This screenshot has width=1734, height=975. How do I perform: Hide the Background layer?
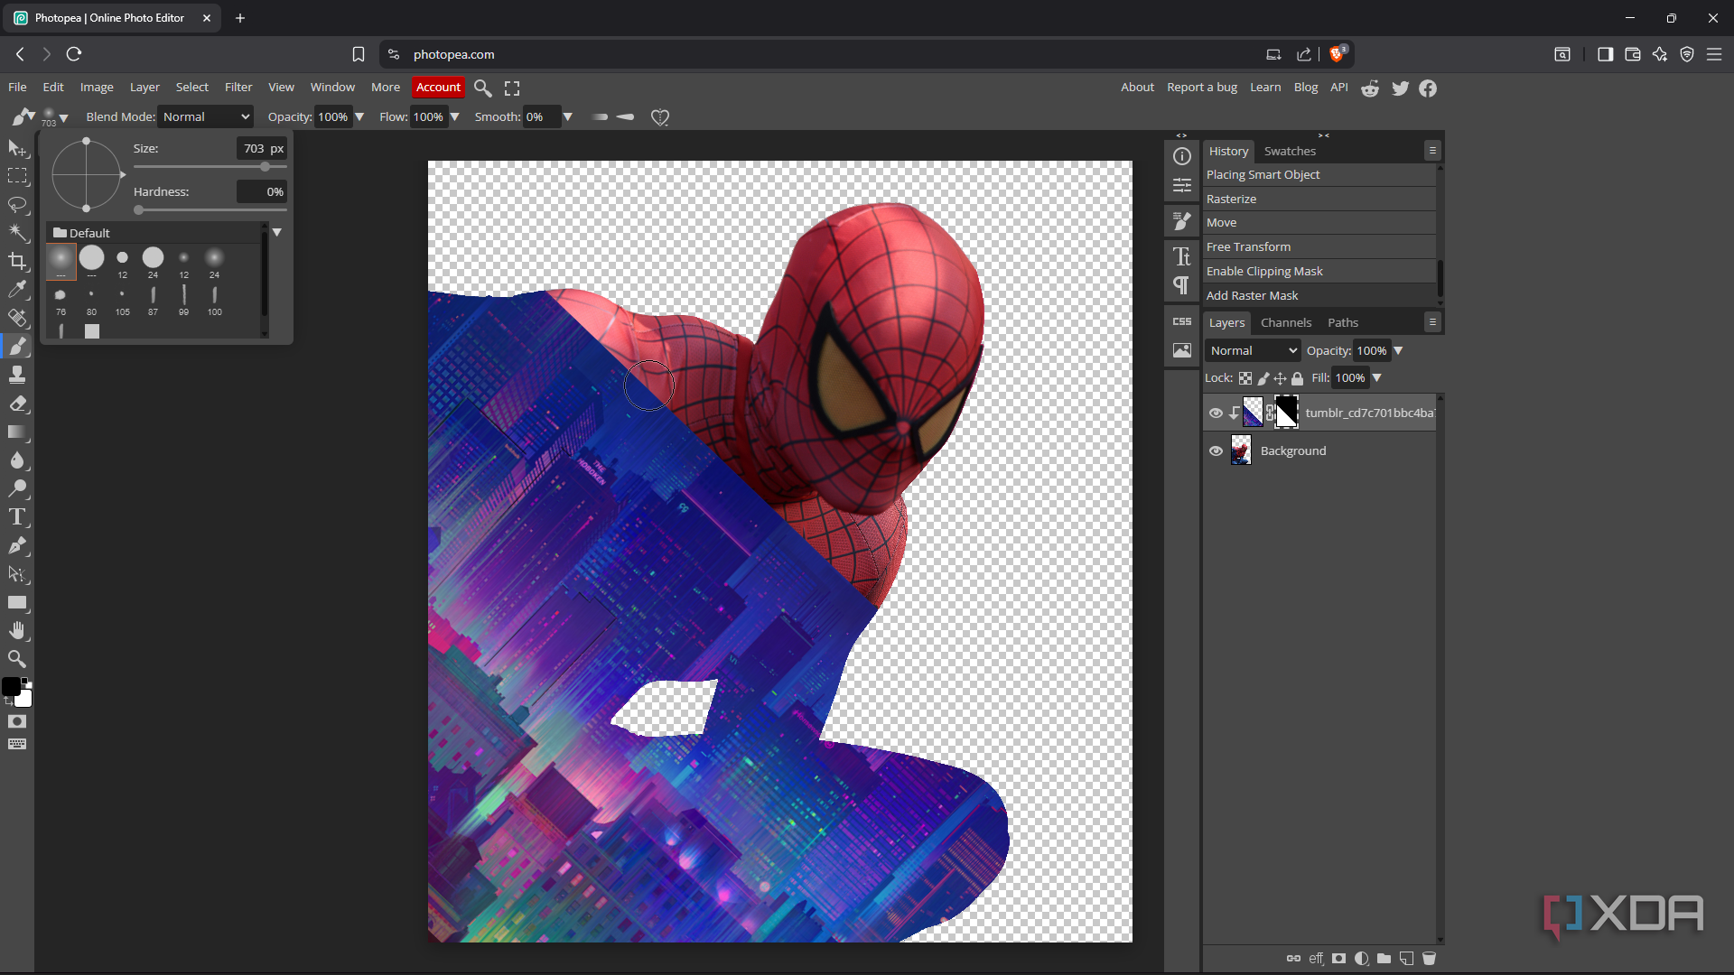pyautogui.click(x=1216, y=450)
